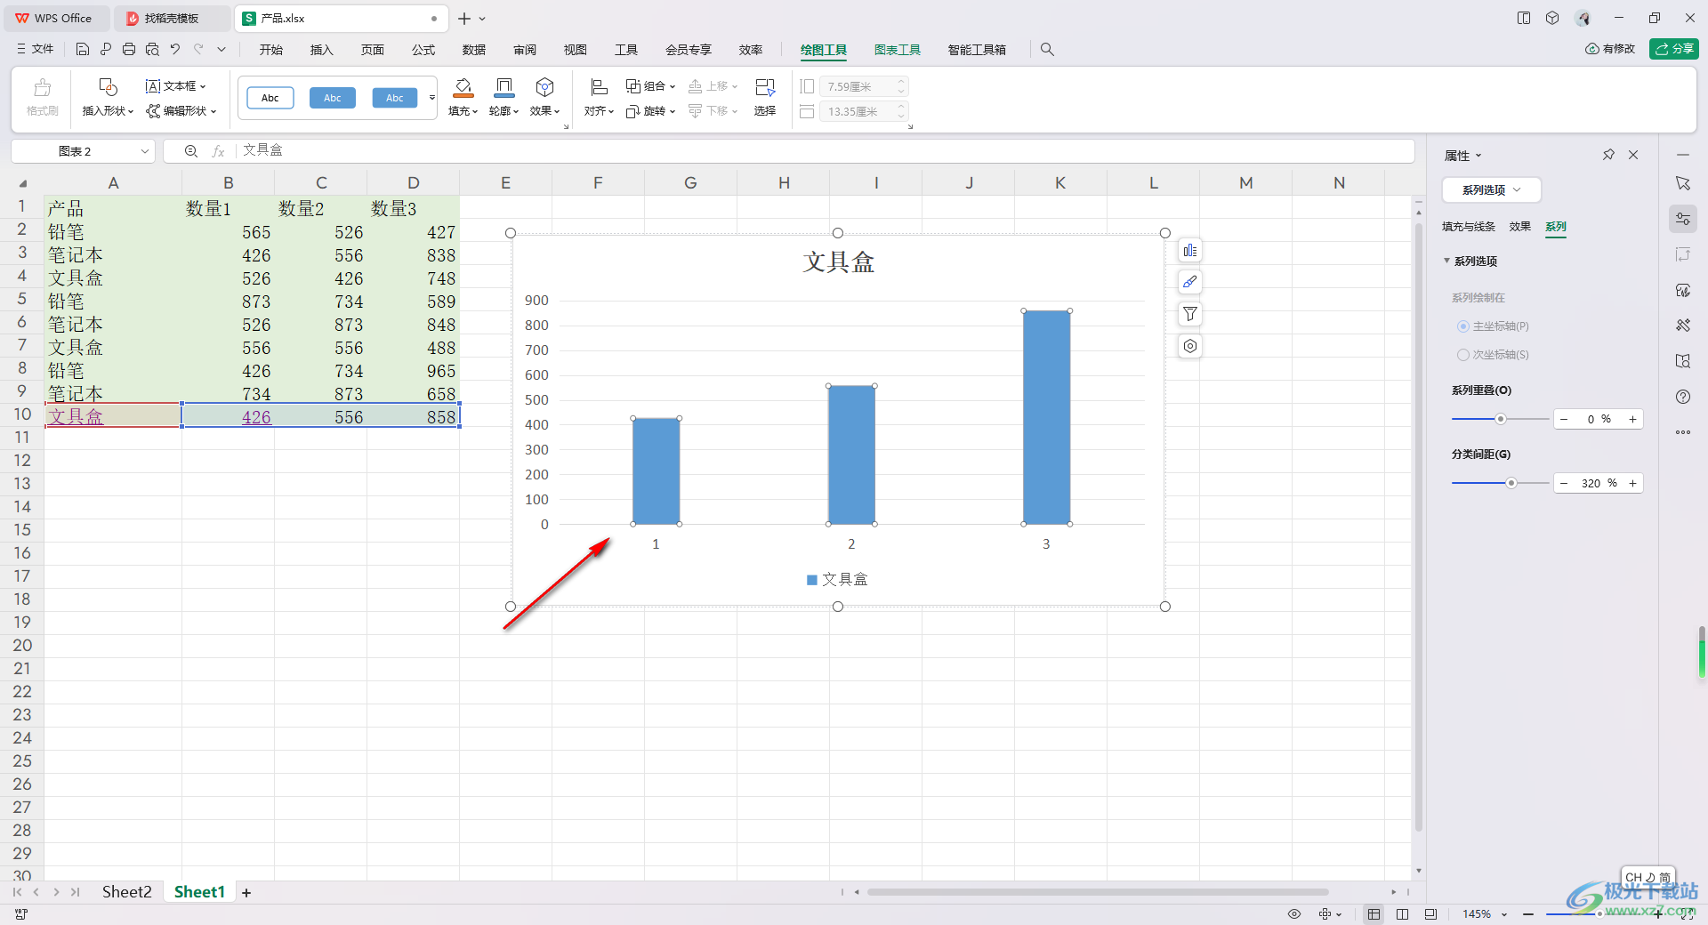Image resolution: width=1708 pixels, height=925 pixels.
Task: Click the Format Painter icon
Action: tap(42, 98)
